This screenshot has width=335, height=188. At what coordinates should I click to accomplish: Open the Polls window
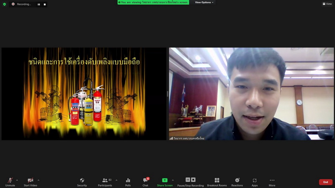click(x=128, y=182)
